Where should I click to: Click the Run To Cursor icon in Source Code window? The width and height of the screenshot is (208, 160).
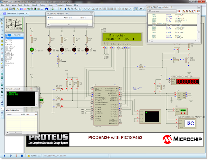coord(194,11)
